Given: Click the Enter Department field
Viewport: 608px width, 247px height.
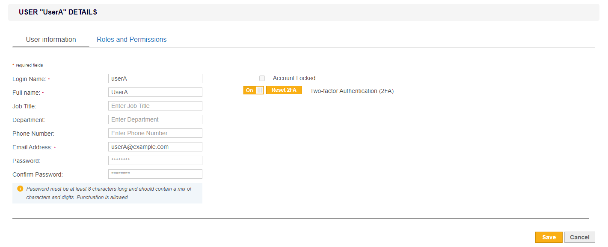Looking at the screenshot, I should 155,119.
